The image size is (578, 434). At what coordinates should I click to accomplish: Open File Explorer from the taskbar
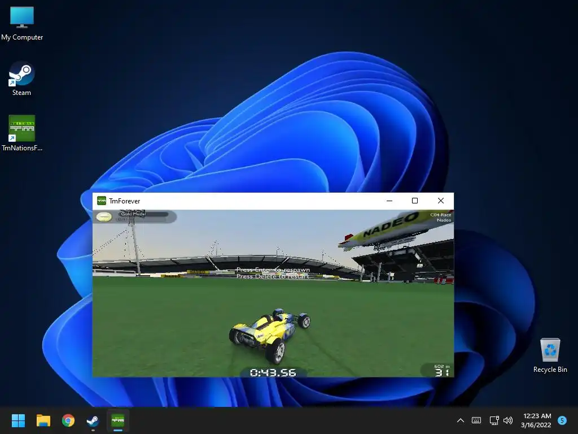pyautogui.click(x=43, y=420)
